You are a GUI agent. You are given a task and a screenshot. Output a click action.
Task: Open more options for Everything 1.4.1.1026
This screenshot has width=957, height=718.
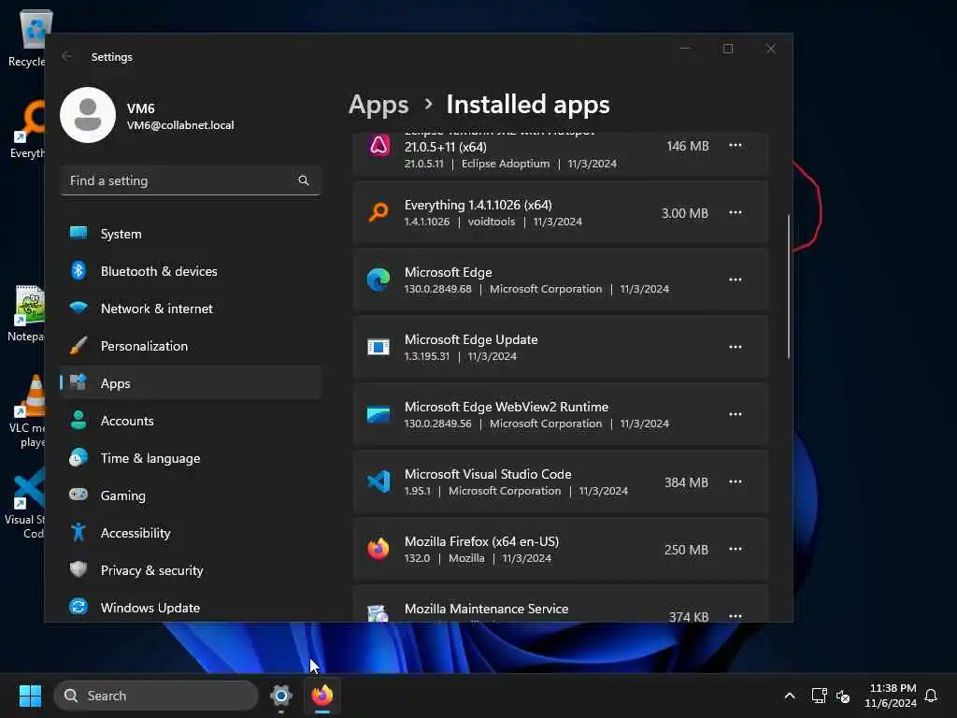coord(736,212)
